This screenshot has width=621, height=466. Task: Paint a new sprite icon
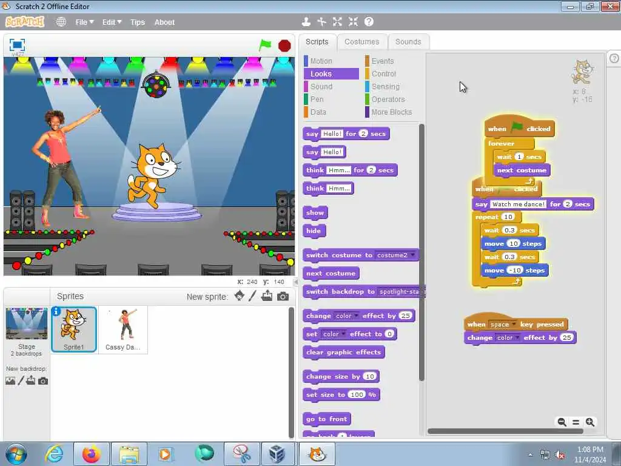253,296
